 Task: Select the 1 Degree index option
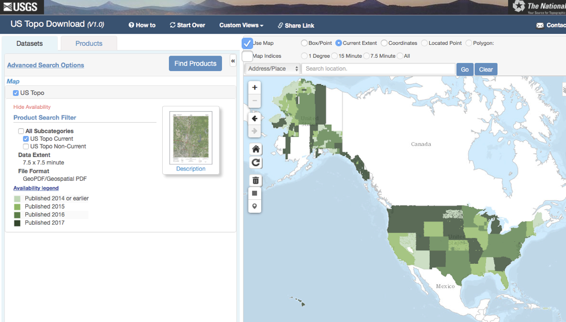(x=304, y=56)
